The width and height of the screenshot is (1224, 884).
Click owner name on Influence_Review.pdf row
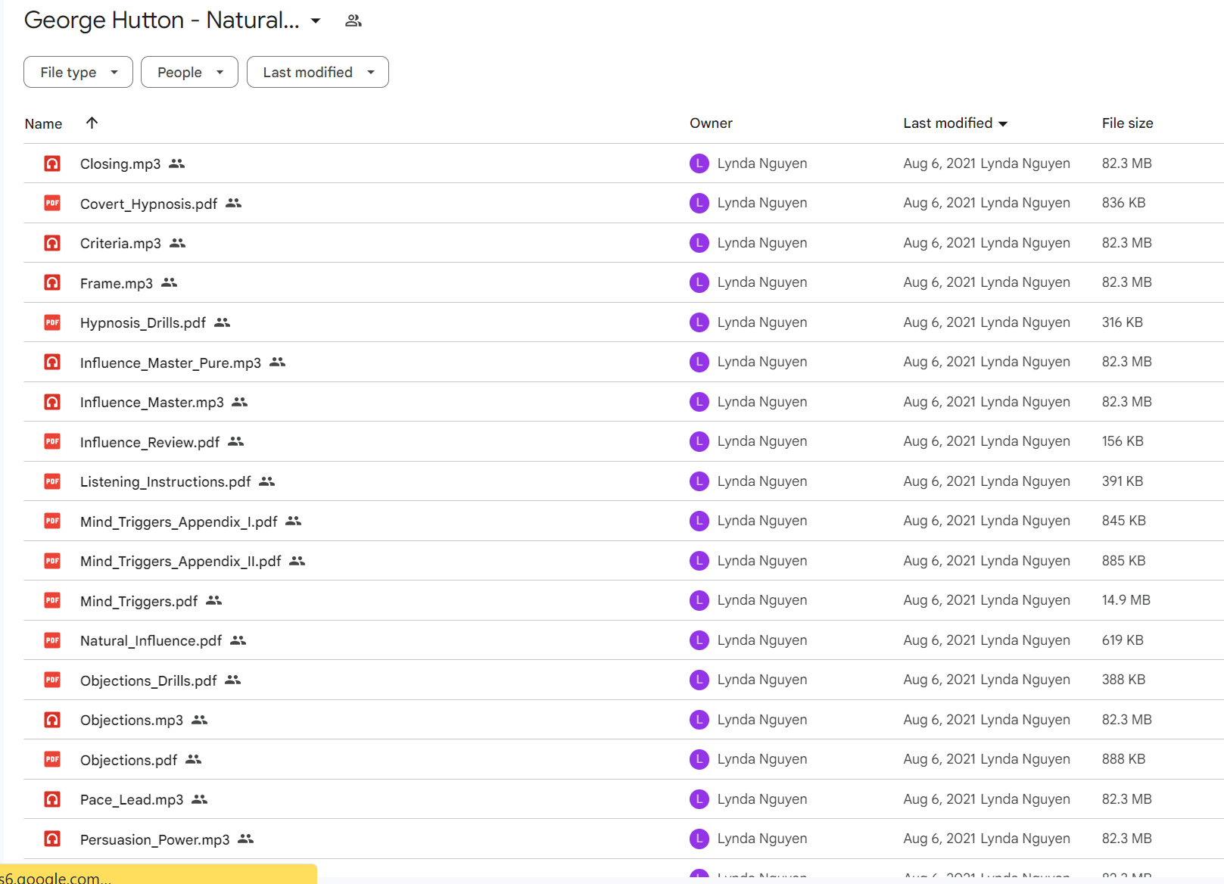click(x=762, y=441)
